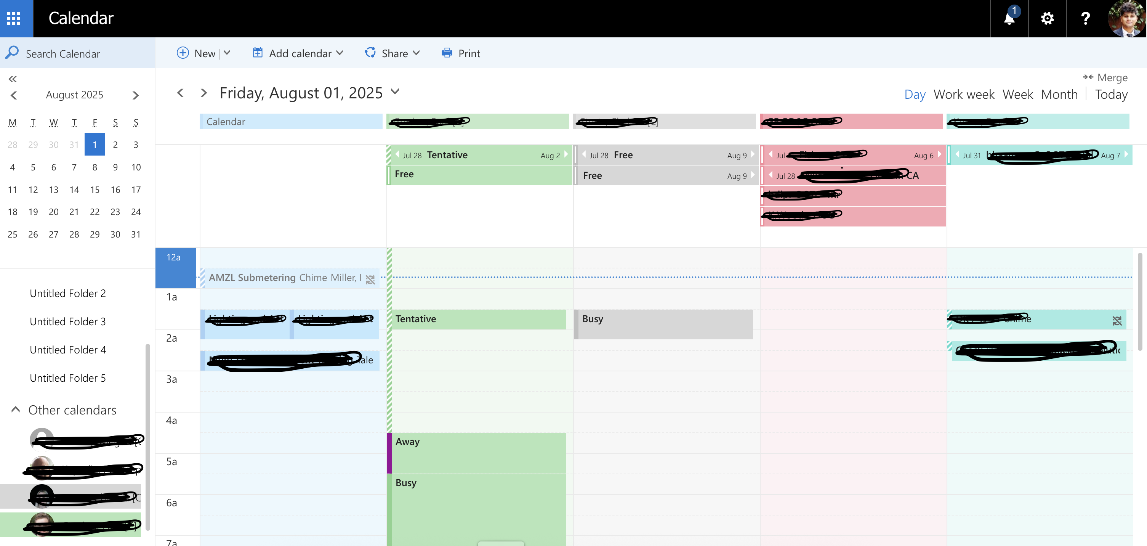The width and height of the screenshot is (1147, 546).
Task: Go to the next day
Action: (x=204, y=93)
